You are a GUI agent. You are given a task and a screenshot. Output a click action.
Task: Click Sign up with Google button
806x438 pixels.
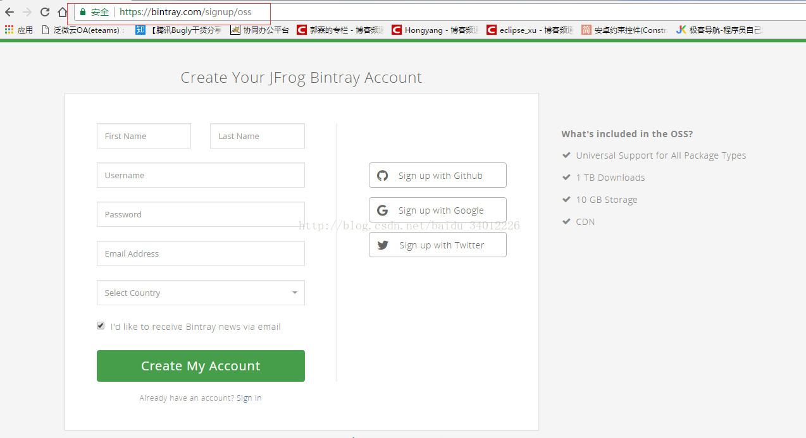pyautogui.click(x=438, y=210)
